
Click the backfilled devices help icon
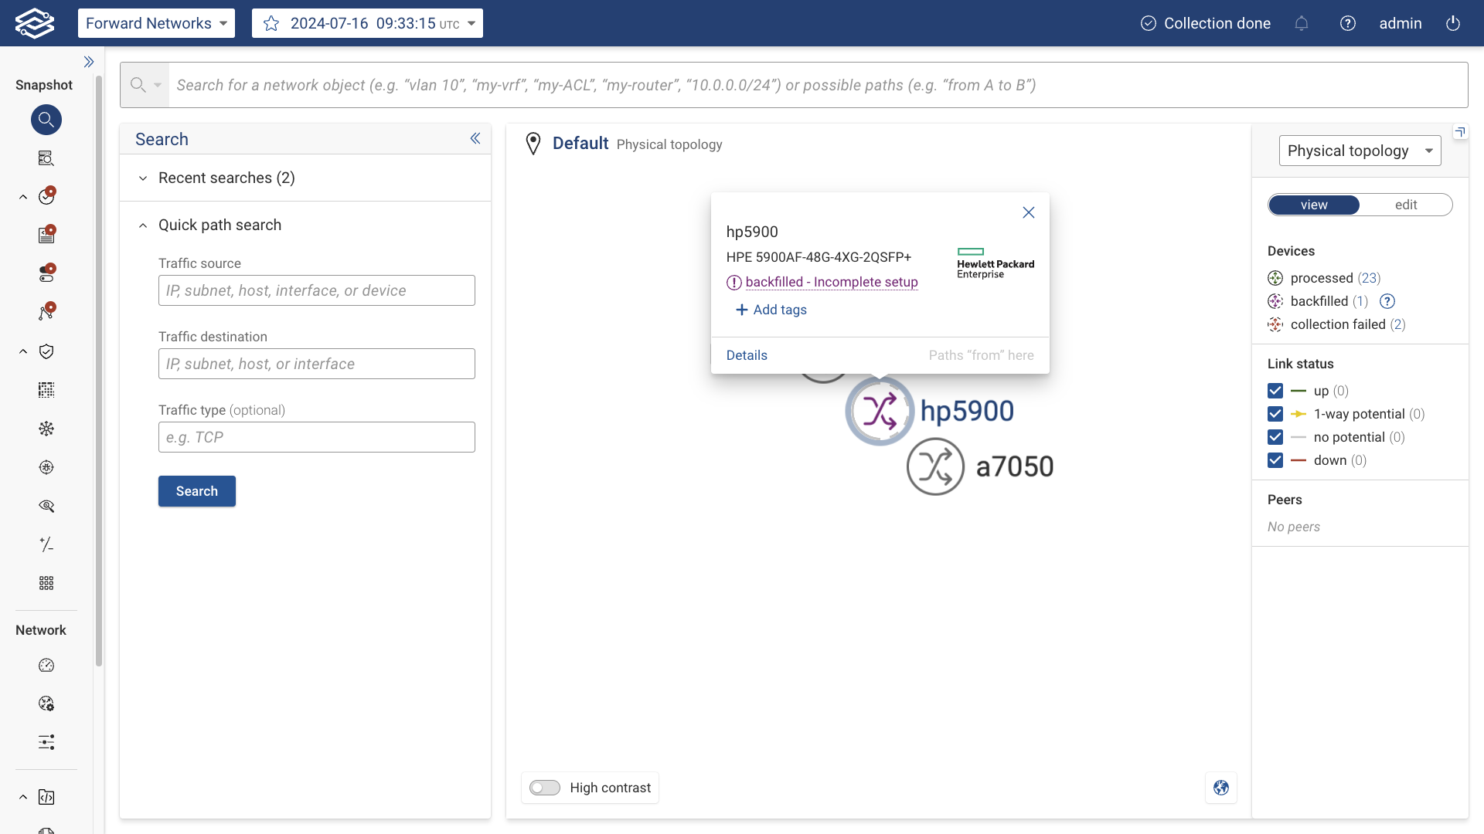(1387, 301)
